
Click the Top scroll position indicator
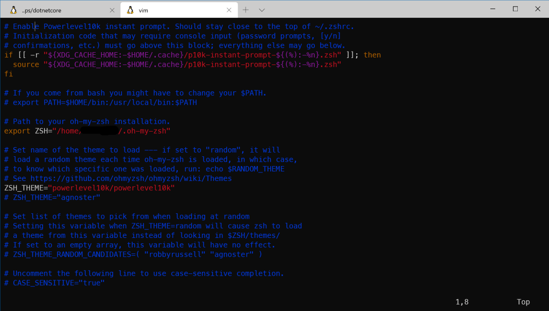tap(523, 302)
